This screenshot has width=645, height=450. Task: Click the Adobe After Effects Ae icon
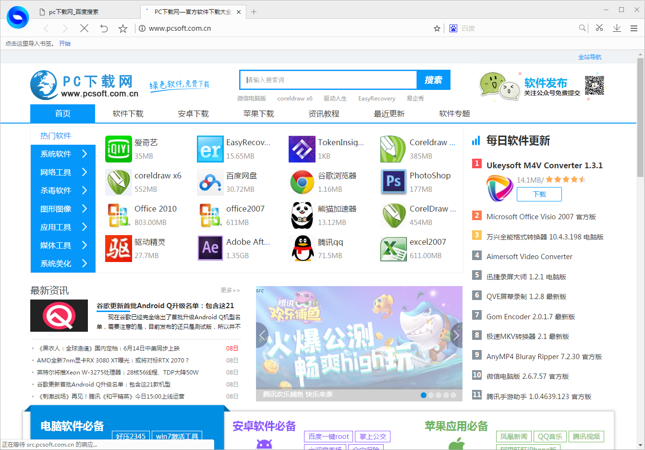pyautogui.click(x=210, y=249)
